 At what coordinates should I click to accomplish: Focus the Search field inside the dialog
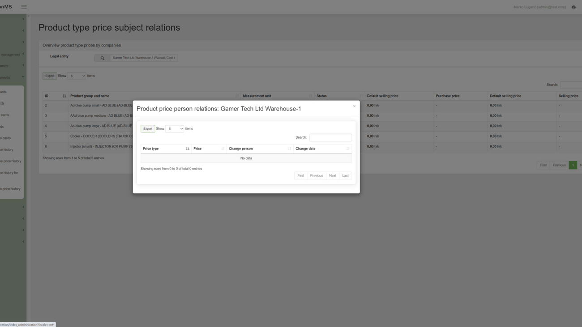click(x=330, y=137)
